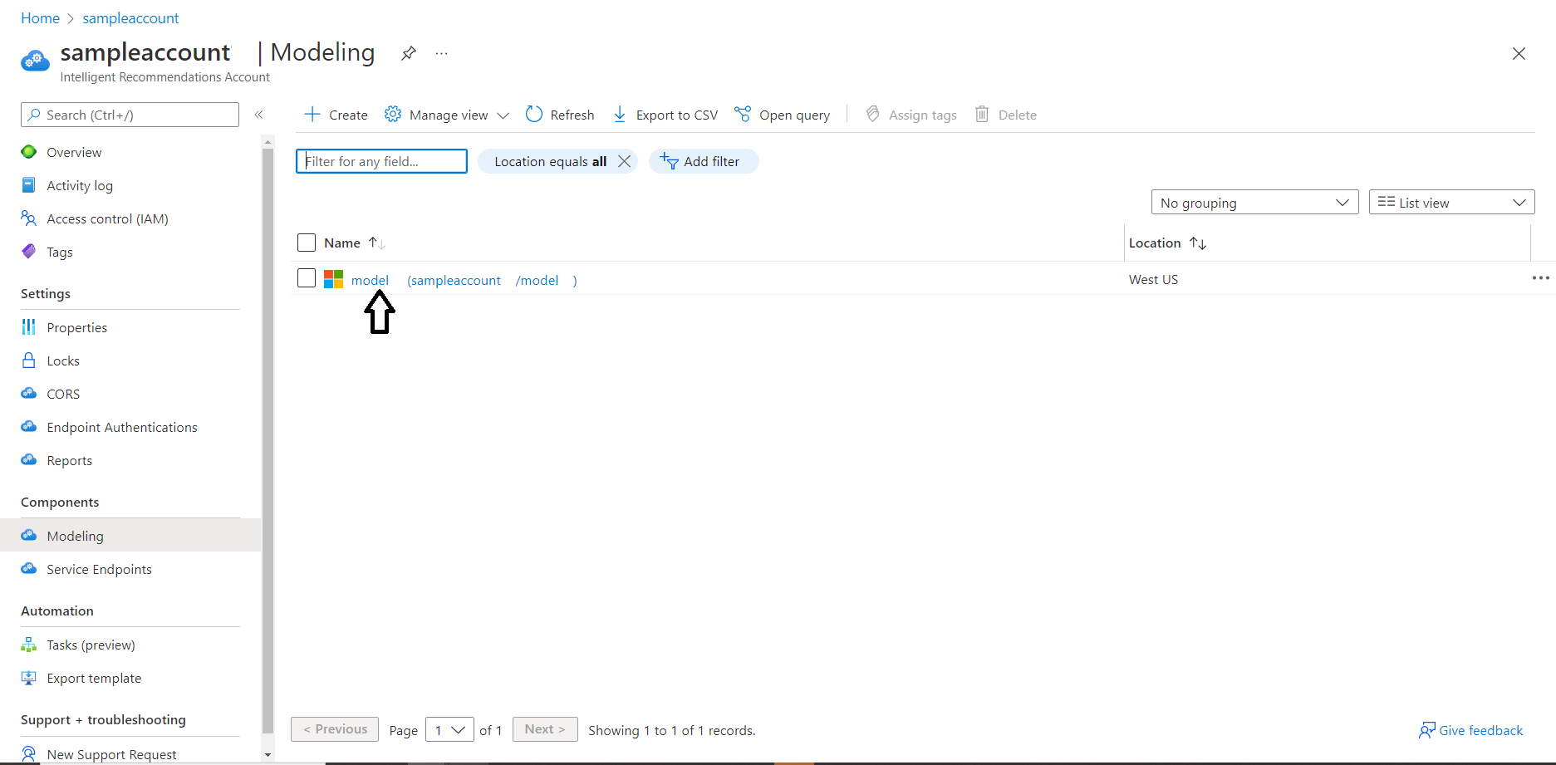Click the Refresh icon in the toolbar
The width and height of the screenshot is (1556, 765).
tap(533, 114)
